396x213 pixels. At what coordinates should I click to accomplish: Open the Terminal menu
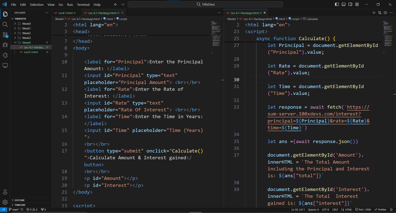point(83,5)
